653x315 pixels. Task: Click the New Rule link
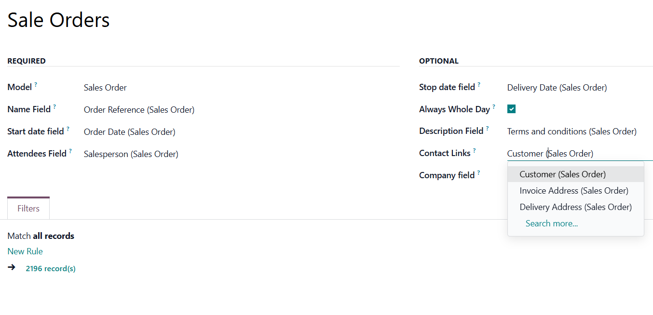click(x=25, y=251)
